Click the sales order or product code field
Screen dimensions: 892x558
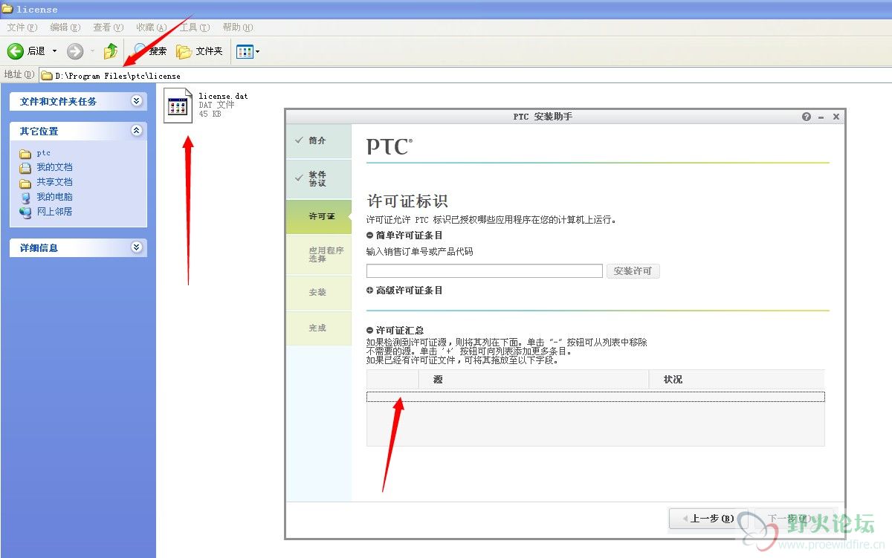pyautogui.click(x=485, y=271)
